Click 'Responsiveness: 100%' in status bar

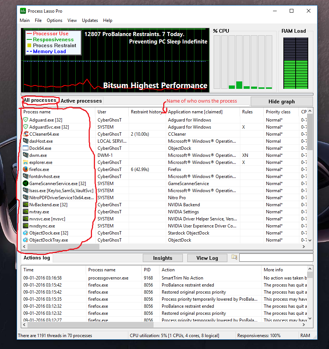coord(259,335)
